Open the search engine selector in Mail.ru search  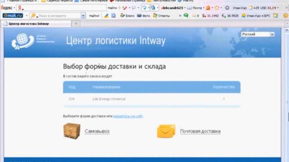point(34,16)
